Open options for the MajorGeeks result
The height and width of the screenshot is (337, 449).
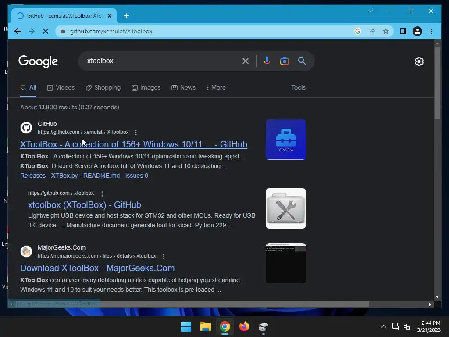coord(163,256)
